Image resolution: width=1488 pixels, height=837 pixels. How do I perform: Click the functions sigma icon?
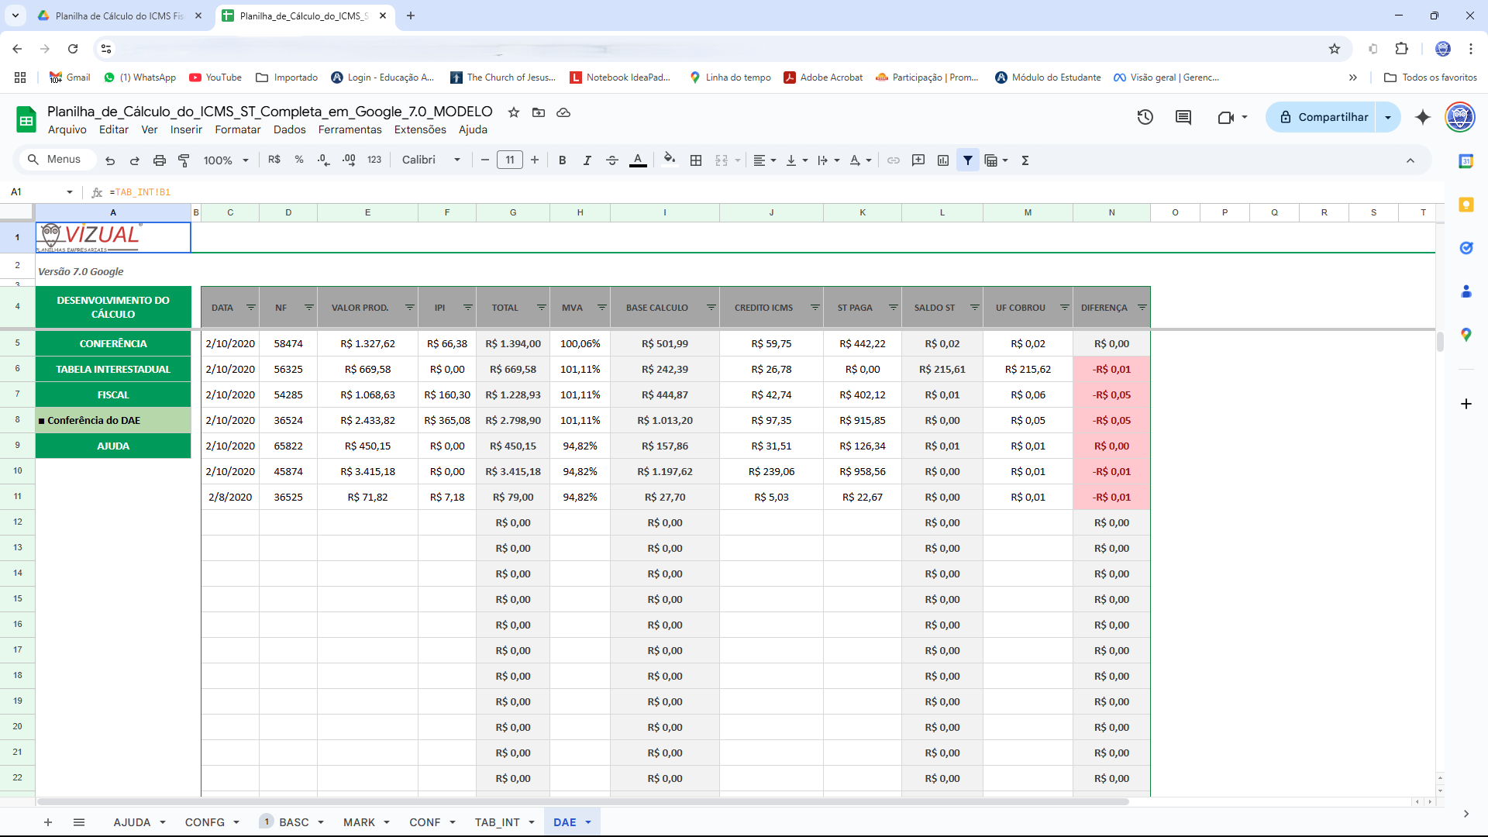pos(1025,160)
